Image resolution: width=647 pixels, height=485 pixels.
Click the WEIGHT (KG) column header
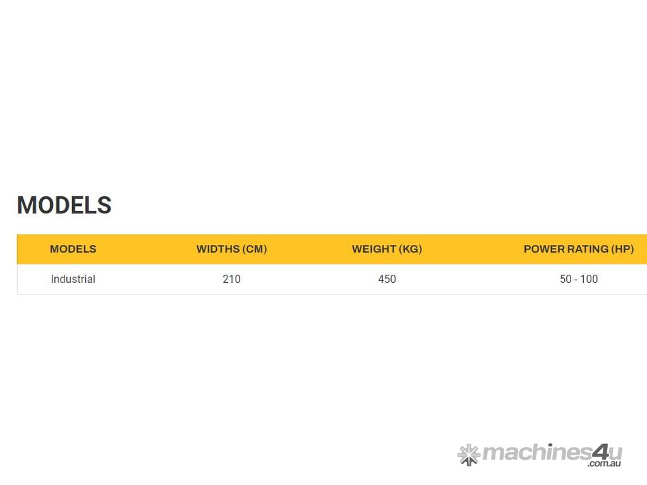click(x=387, y=249)
